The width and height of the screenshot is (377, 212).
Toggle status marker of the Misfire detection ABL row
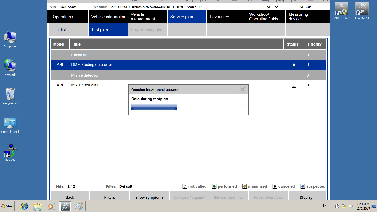tap(294, 85)
